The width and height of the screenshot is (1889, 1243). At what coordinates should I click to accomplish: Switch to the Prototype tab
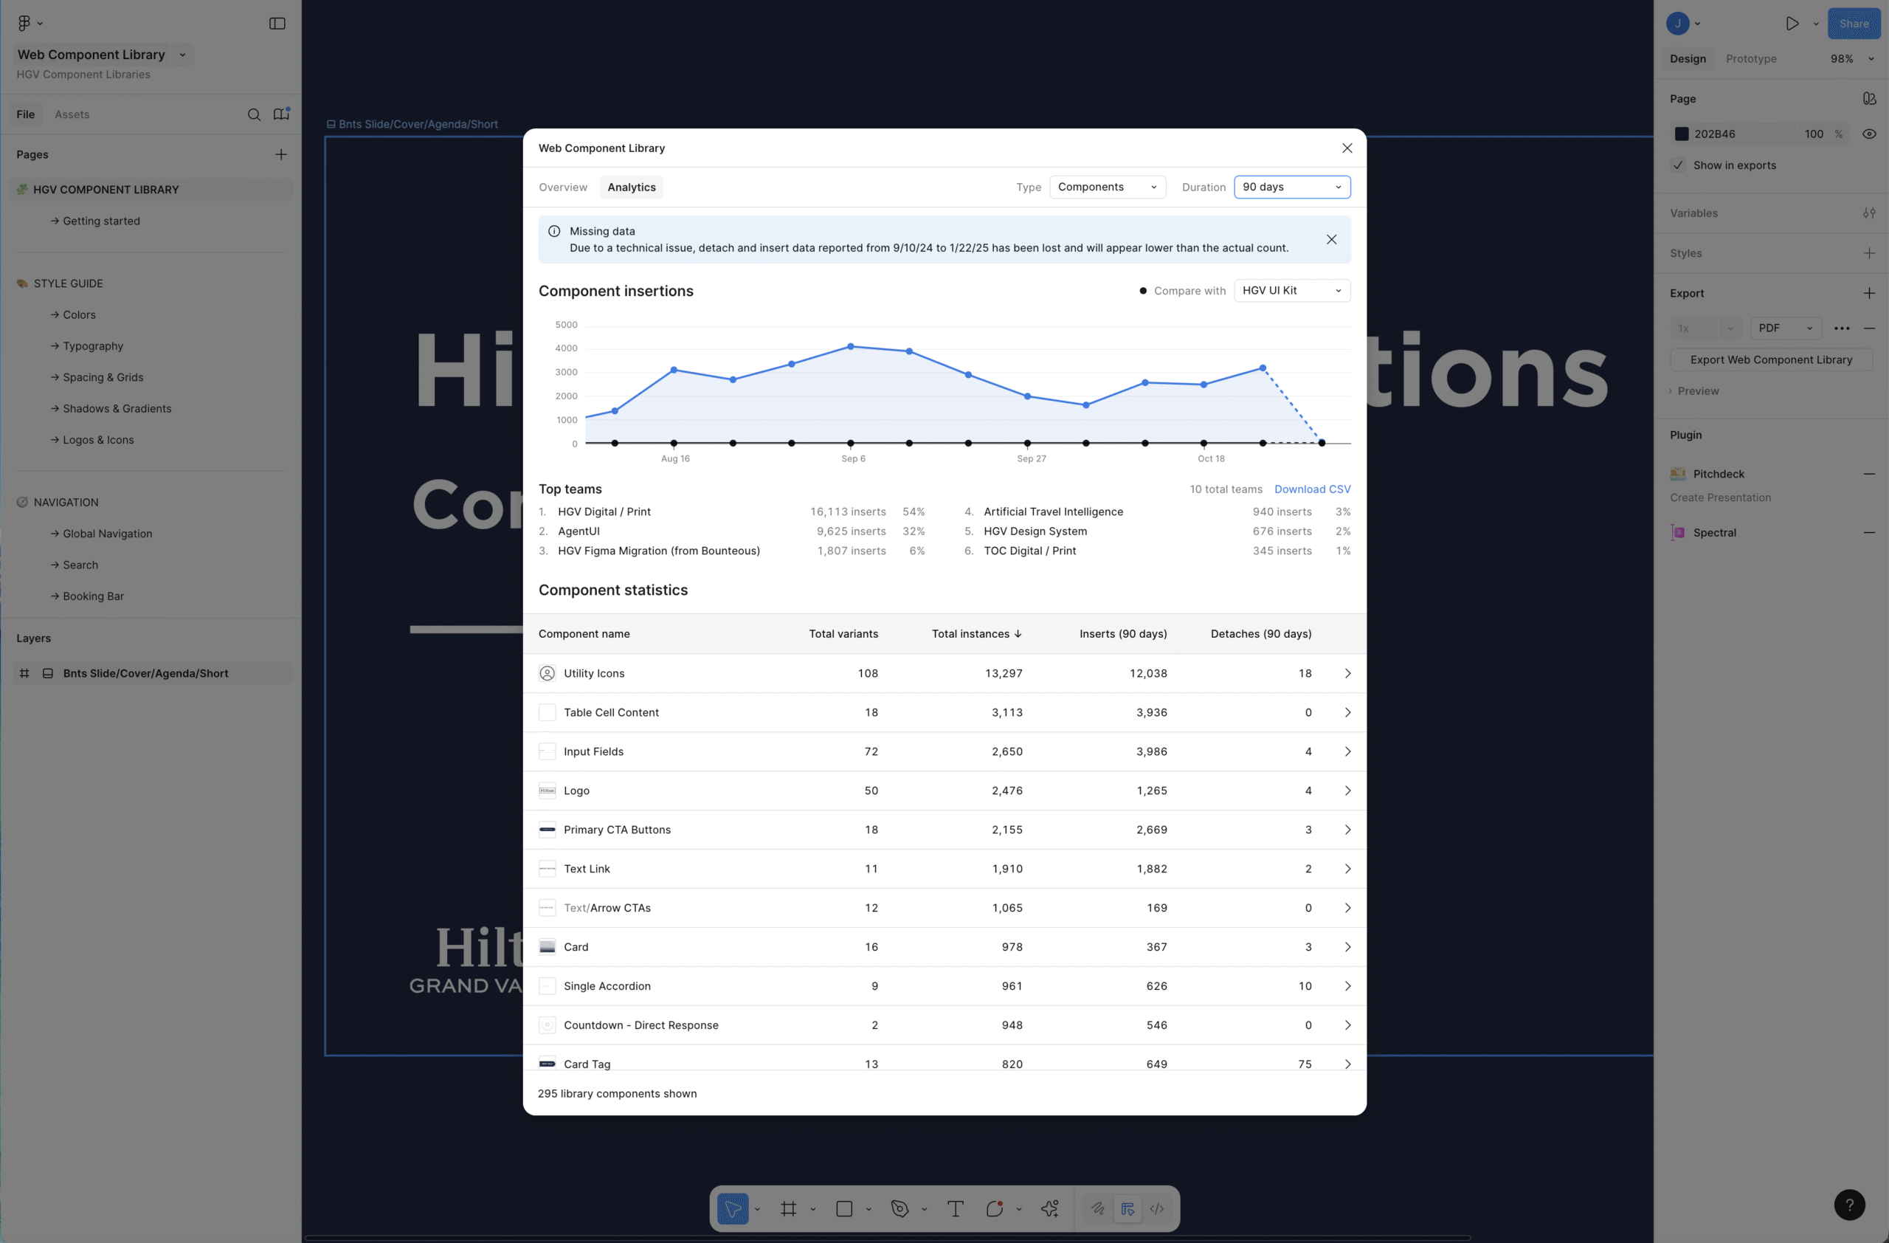click(x=1751, y=58)
